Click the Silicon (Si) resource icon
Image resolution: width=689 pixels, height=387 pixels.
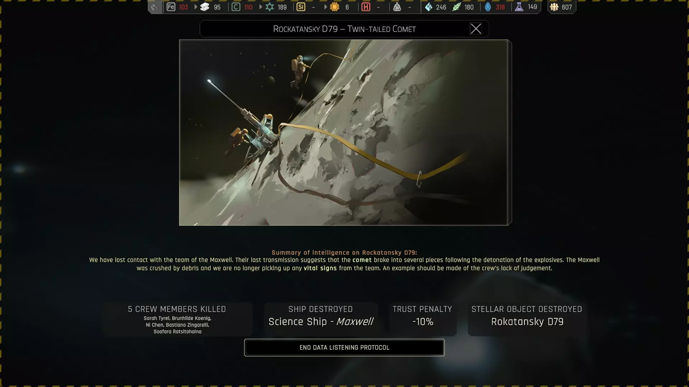(x=301, y=7)
